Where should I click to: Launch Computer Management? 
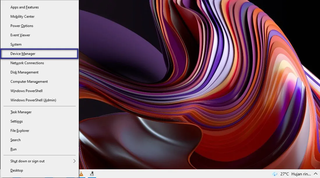coord(29,82)
